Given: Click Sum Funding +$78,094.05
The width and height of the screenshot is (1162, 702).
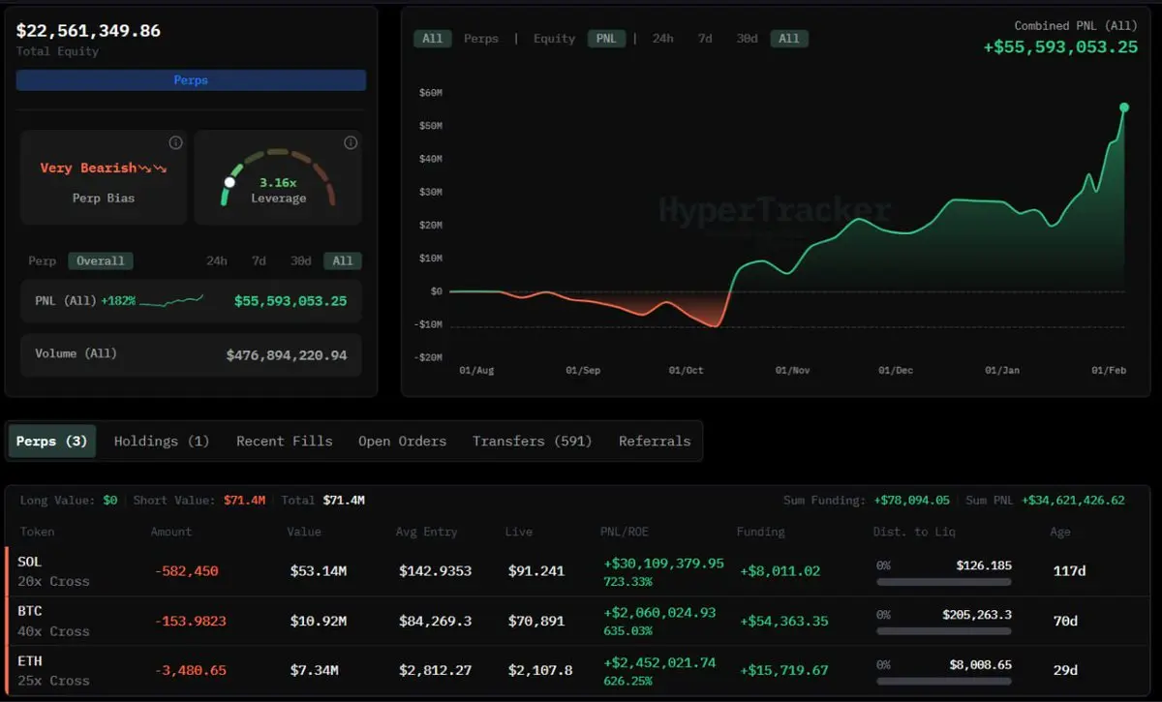Looking at the screenshot, I should 911,501.
